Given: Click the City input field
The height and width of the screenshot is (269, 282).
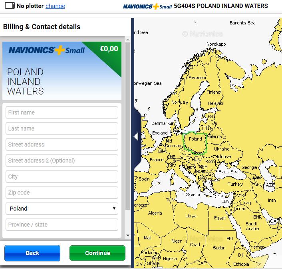Looking at the screenshot, I should pos(62,177).
